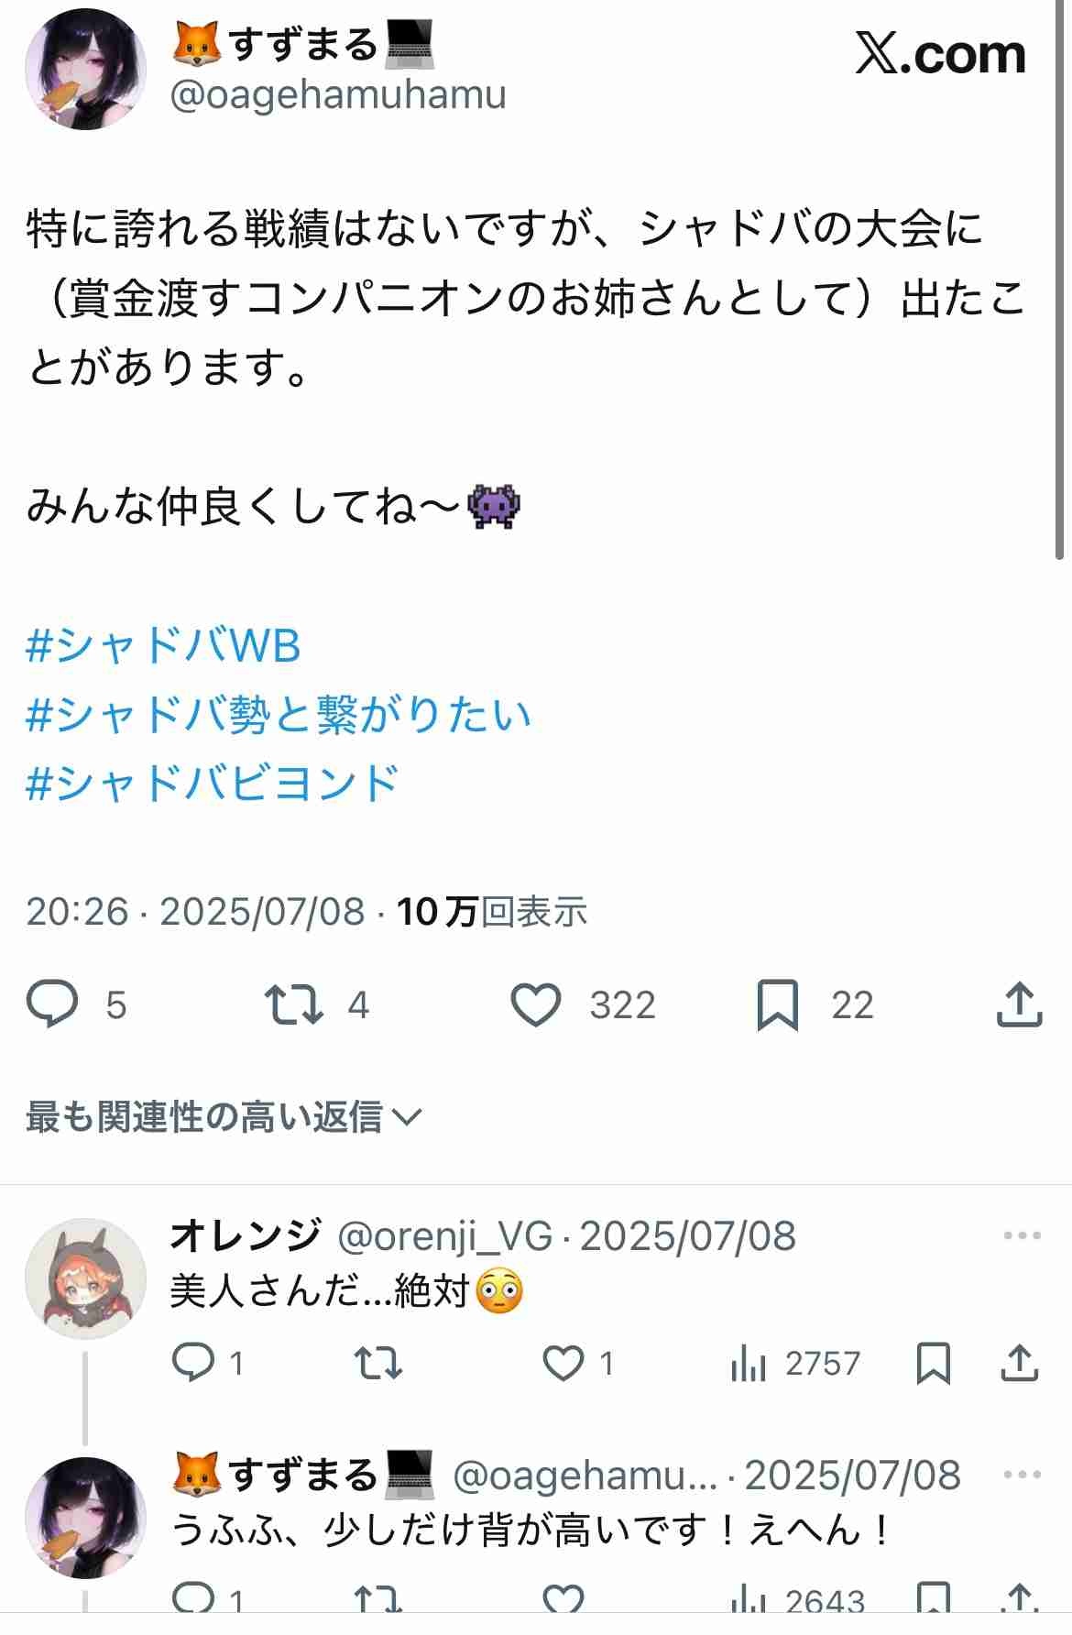Reply to the main post via comment icon
This screenshot has width=1072, height=1635.
pyautogui.click(x=53, y=1004)
